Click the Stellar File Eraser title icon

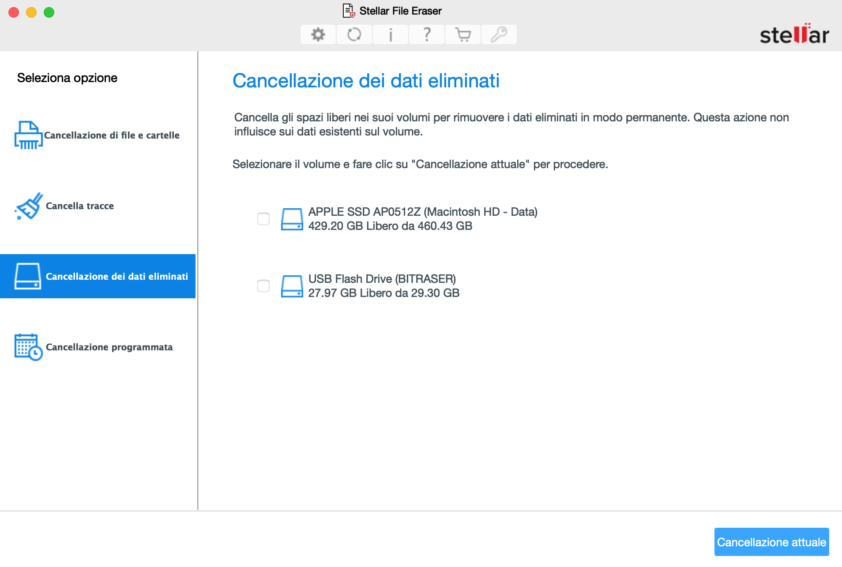click(349, 11)
